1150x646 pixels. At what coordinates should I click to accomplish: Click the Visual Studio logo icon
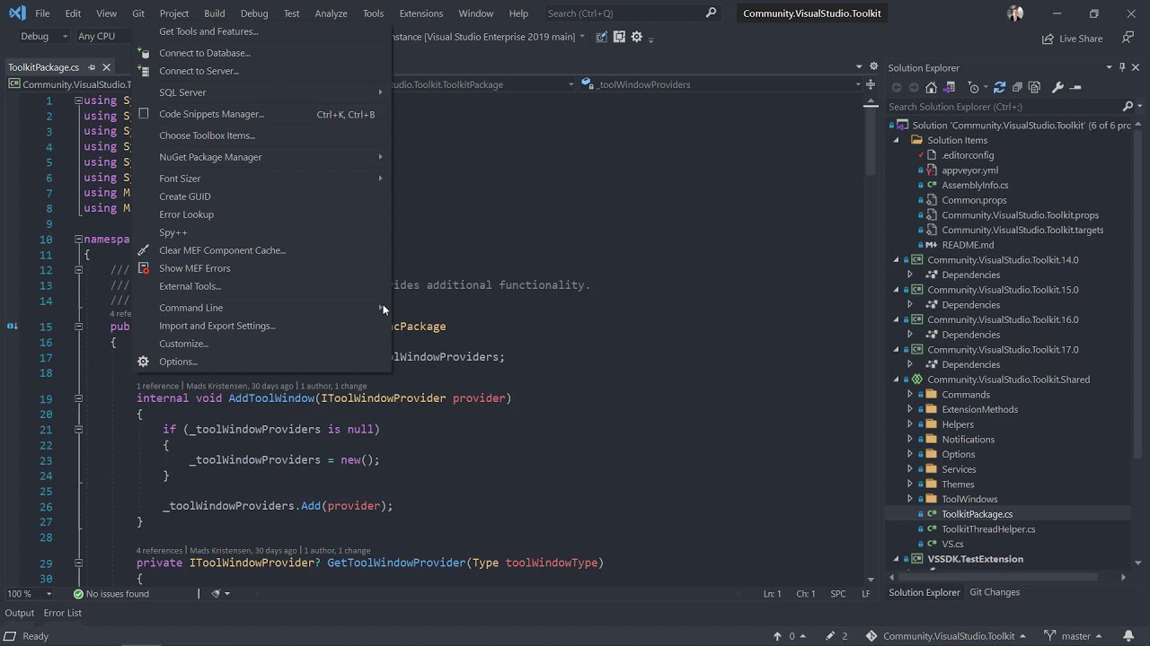tap(16, 13)
